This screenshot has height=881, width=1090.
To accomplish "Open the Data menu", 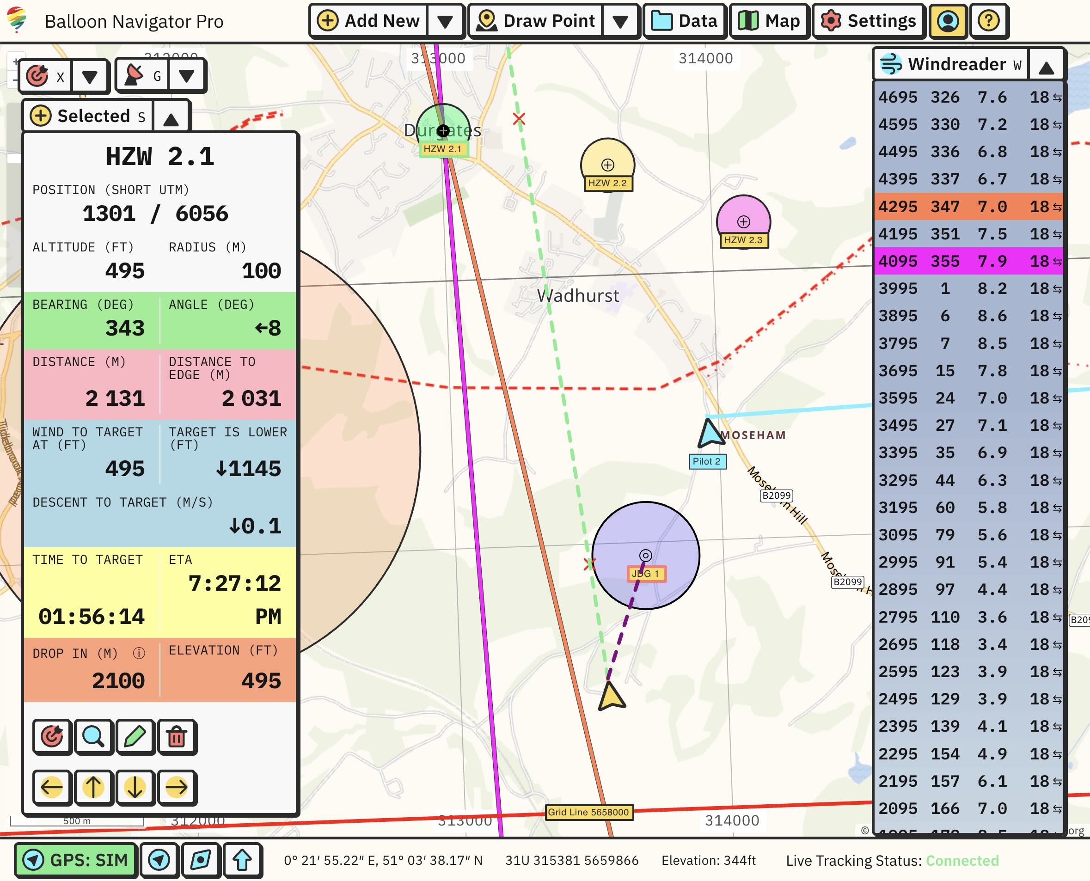I will [685, 21].
